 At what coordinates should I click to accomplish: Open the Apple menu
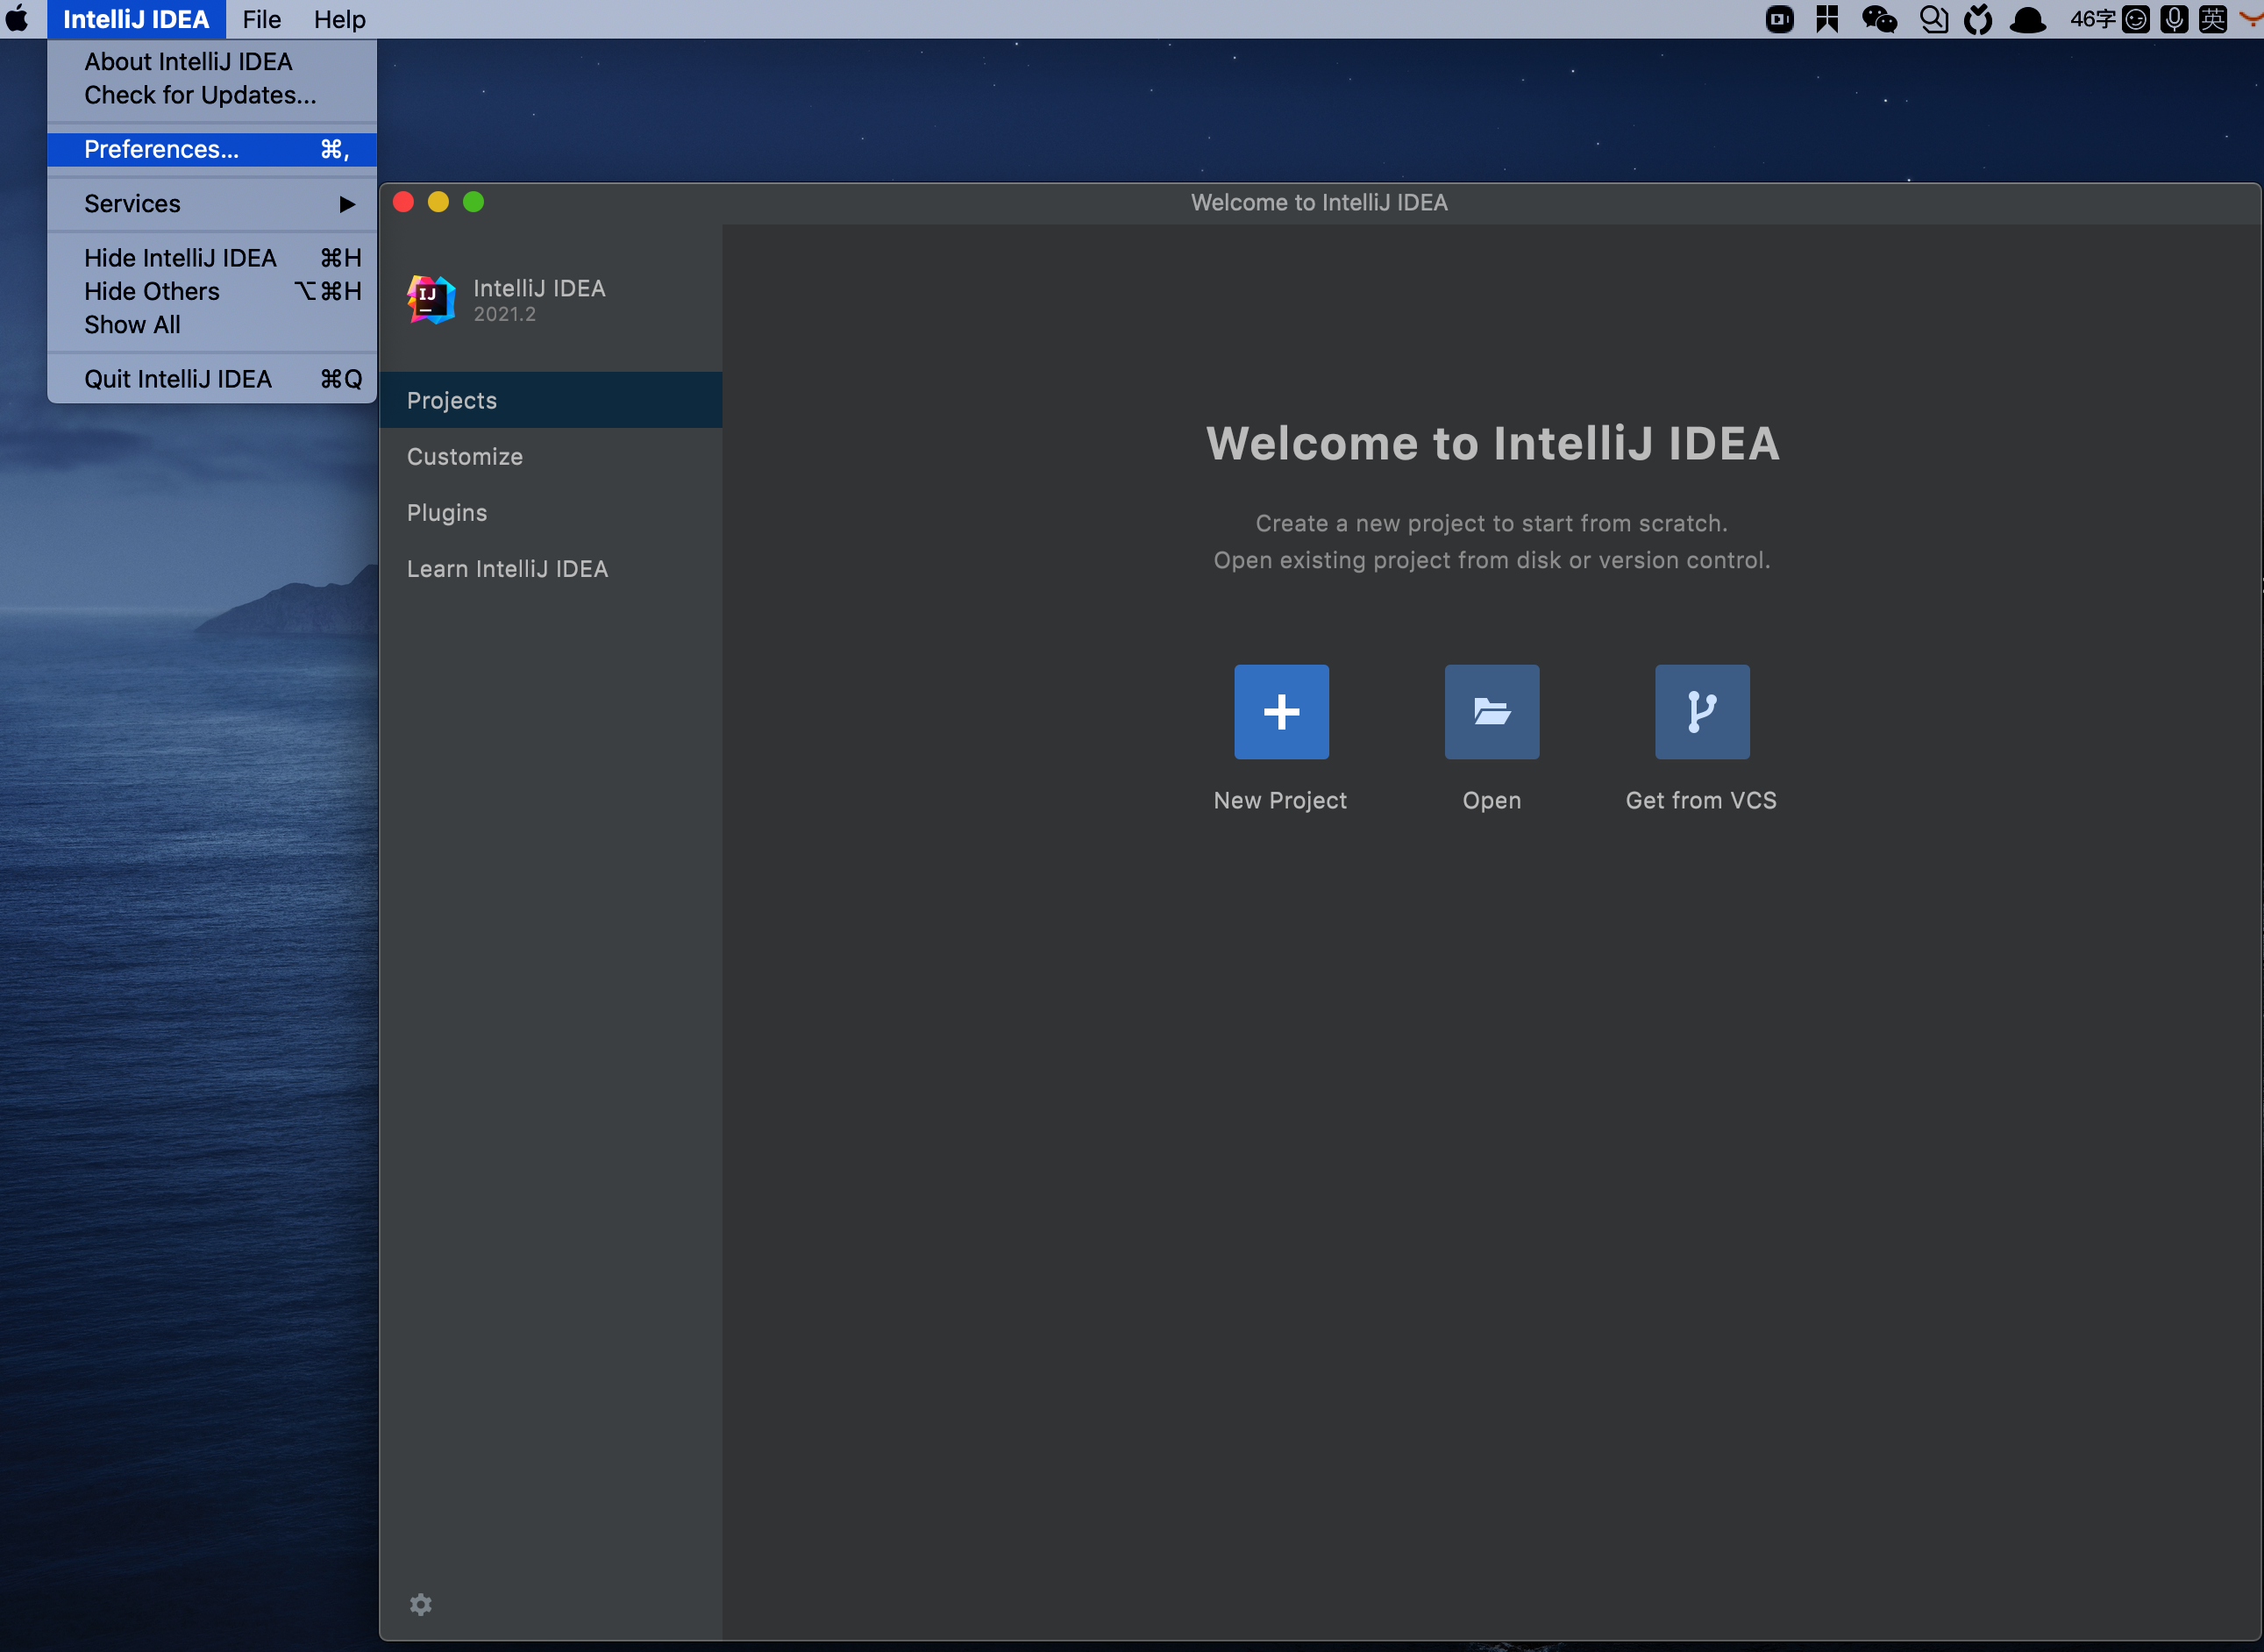tap(18, 19)
